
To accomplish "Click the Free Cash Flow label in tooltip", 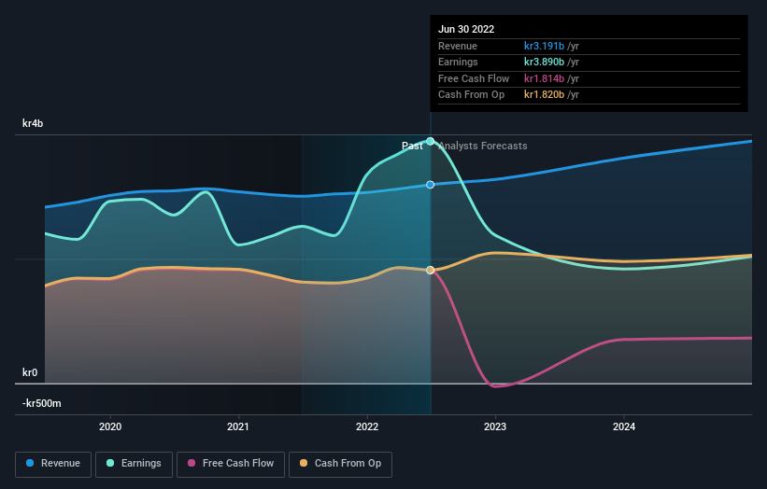I will [x=474, y=78].
